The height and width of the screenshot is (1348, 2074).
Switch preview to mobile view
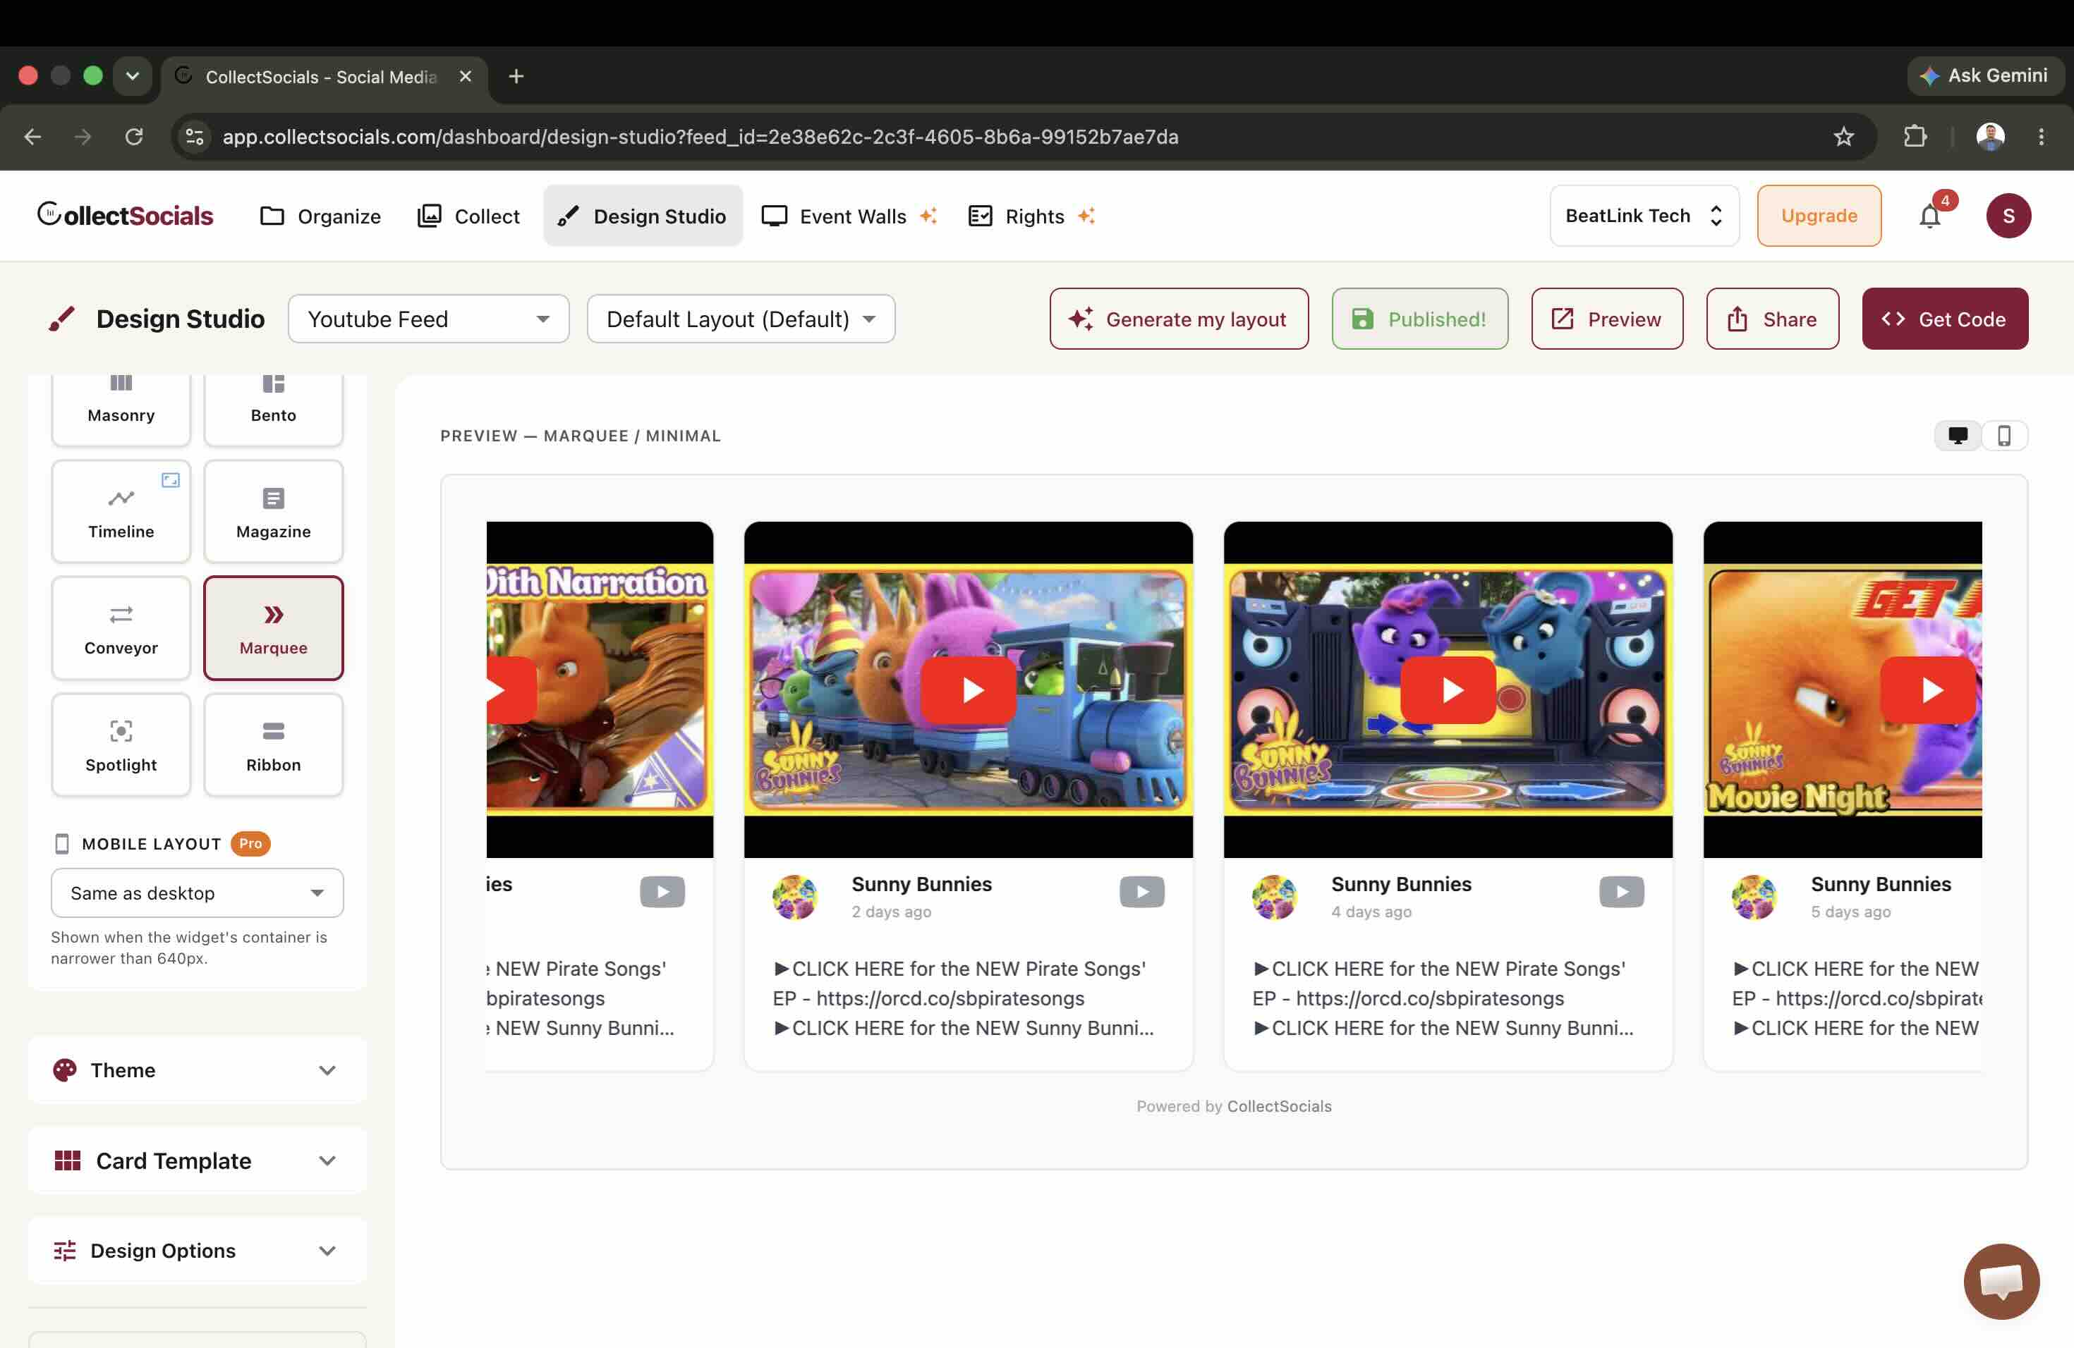click(x=2004, y=436)
